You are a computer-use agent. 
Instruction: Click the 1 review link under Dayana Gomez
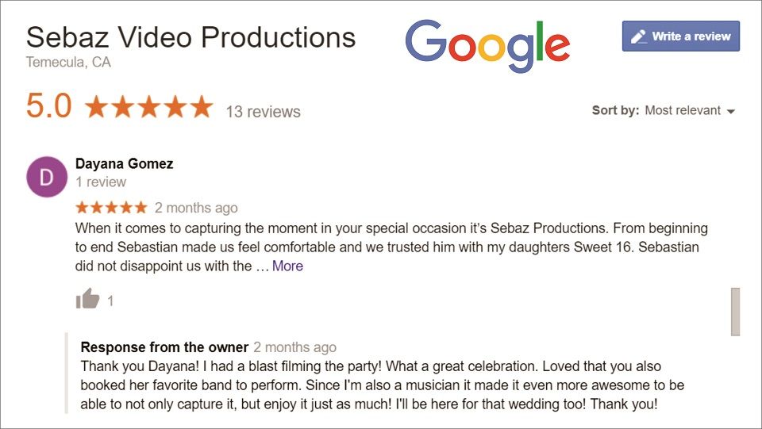[101, 182]
